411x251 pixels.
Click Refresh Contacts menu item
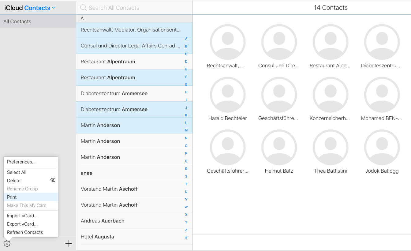tap(25, 232)
